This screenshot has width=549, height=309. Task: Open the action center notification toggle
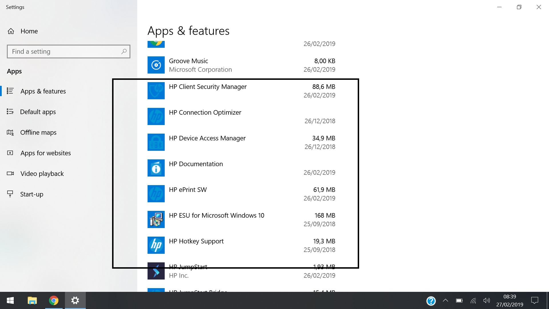(535, 301)
